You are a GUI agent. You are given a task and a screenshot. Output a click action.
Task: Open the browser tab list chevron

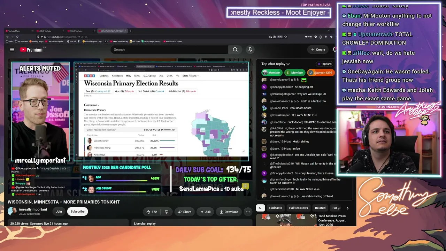tap(329, 31)
